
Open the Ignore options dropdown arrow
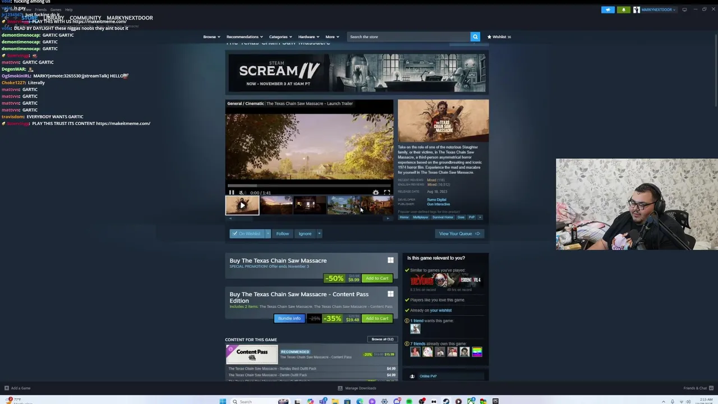click(x=319, y=233)
